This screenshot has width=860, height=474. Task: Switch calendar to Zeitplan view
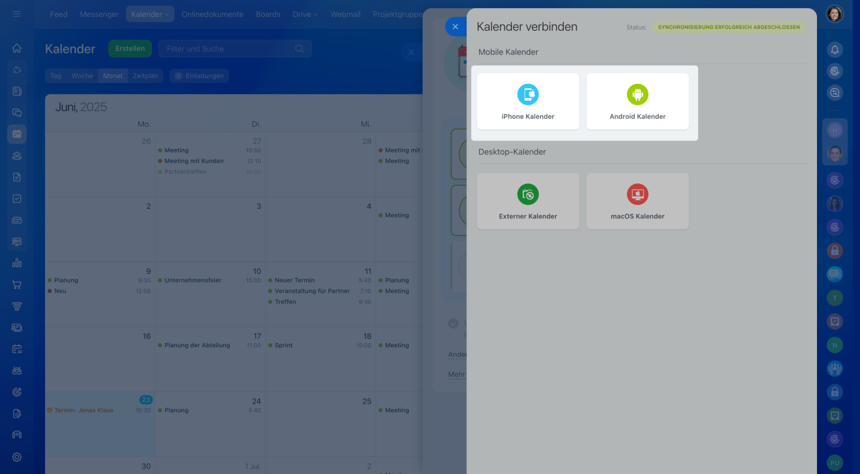pos(146,76)
